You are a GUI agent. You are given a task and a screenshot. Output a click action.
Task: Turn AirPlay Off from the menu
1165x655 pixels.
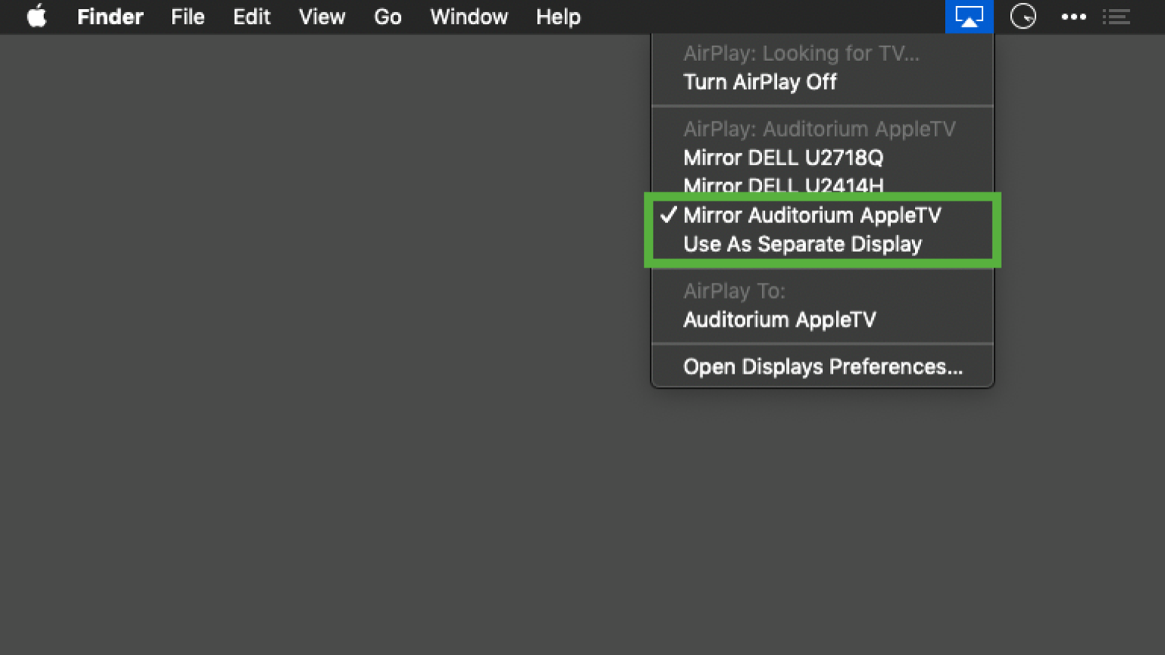tap(759, 82)
